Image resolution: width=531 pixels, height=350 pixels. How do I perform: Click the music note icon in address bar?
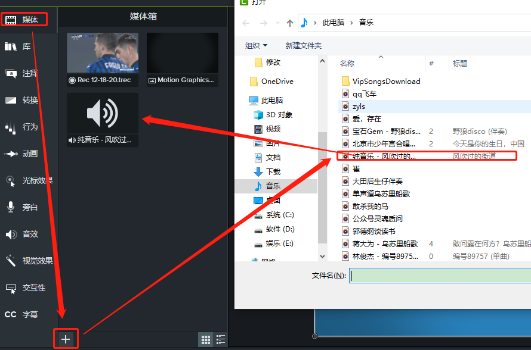pyautogui.click(x=304, y=23)
